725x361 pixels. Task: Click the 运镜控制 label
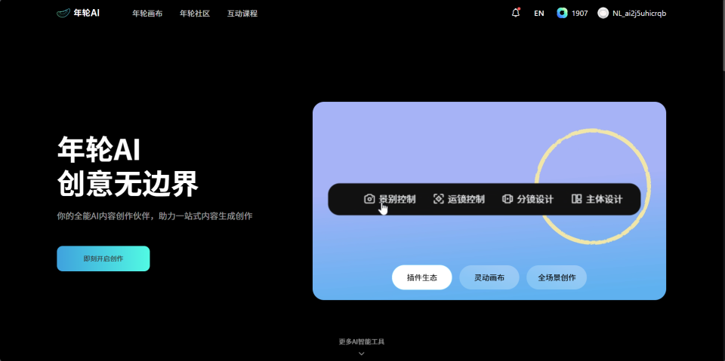tap(466, 200)
